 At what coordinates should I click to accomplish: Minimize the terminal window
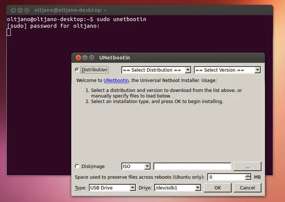coord(20,10)
